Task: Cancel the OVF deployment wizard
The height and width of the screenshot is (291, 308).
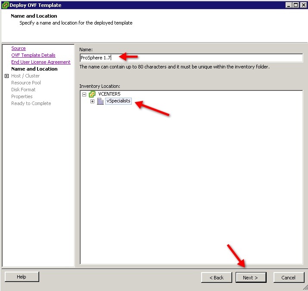Action: click(x=289, y=278)
